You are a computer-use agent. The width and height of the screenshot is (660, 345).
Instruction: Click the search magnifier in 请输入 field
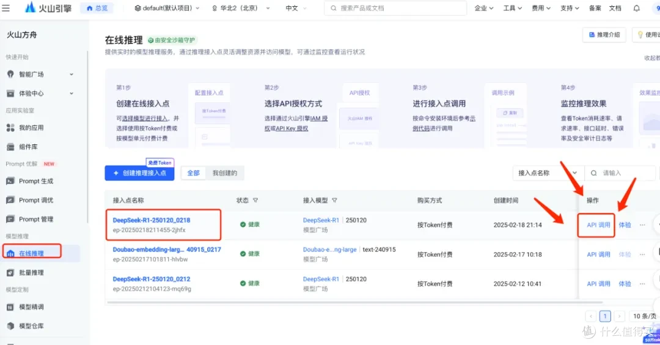(593, 173)
